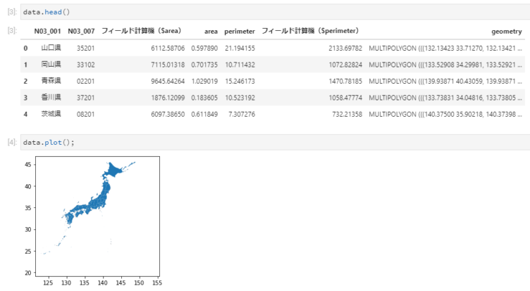Click the area column header
The image size is (530, 291).
coord(211,32)
